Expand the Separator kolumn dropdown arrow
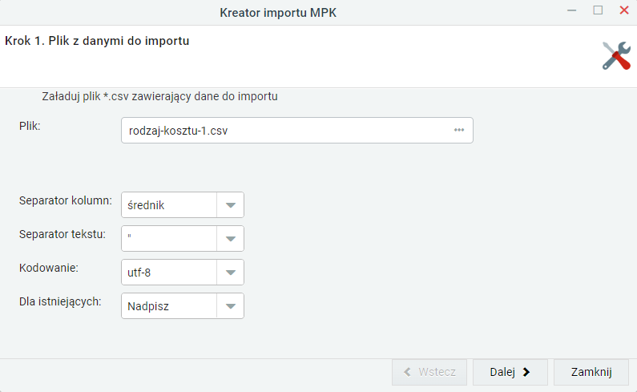 coord(230,205)
